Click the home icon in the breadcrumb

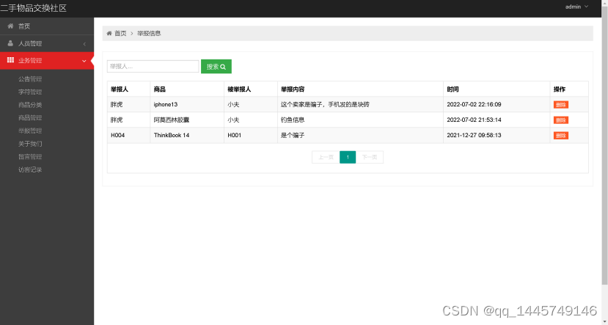(109, 33)
